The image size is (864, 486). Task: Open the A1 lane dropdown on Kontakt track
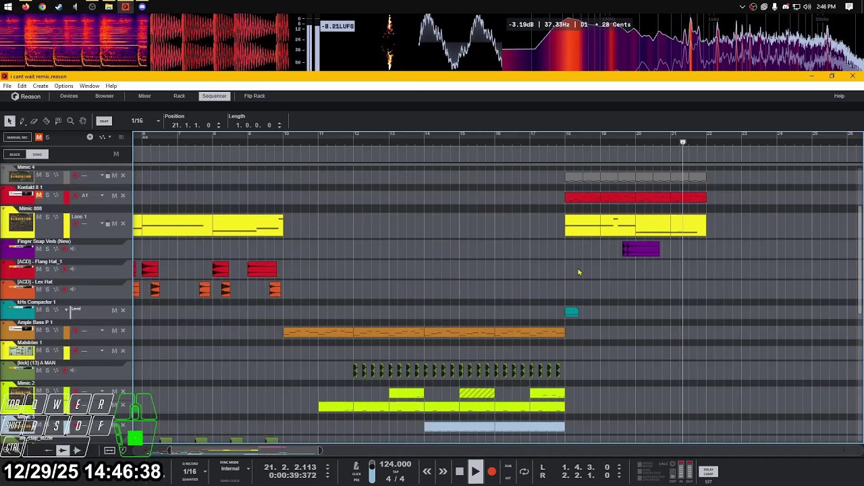103,195
